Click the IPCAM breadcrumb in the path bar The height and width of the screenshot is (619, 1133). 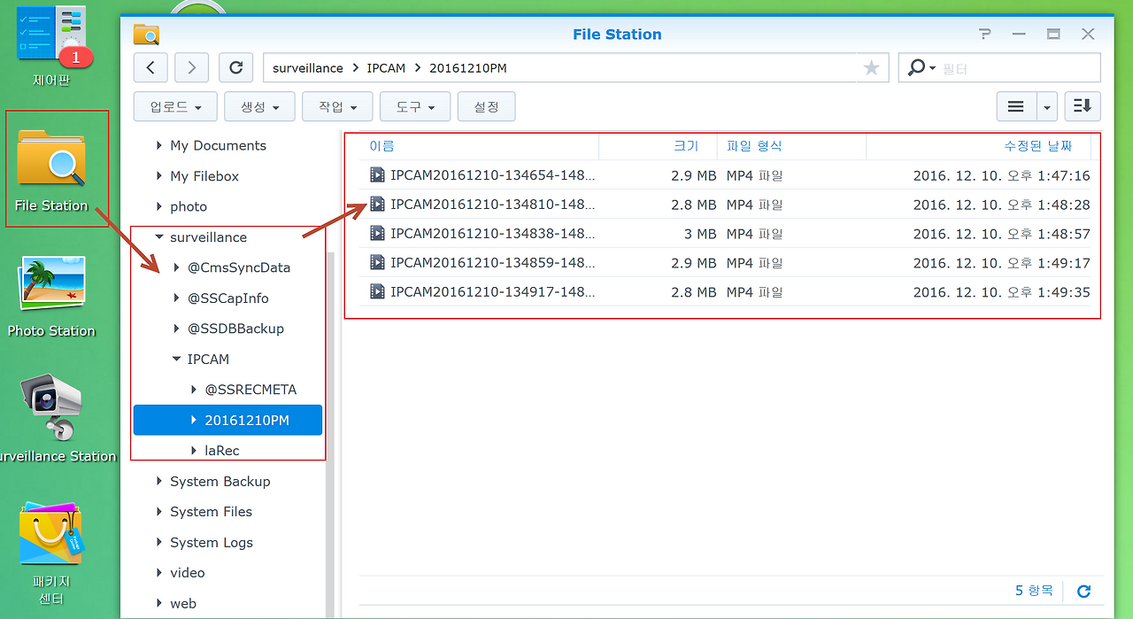[386, 67]
